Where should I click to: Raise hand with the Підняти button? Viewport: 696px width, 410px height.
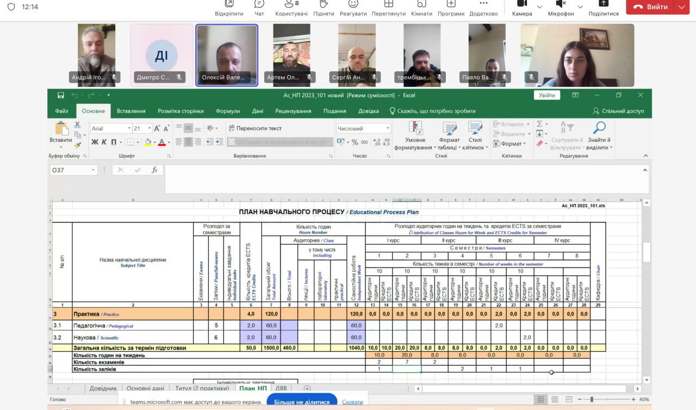click(x=324, y=4)
